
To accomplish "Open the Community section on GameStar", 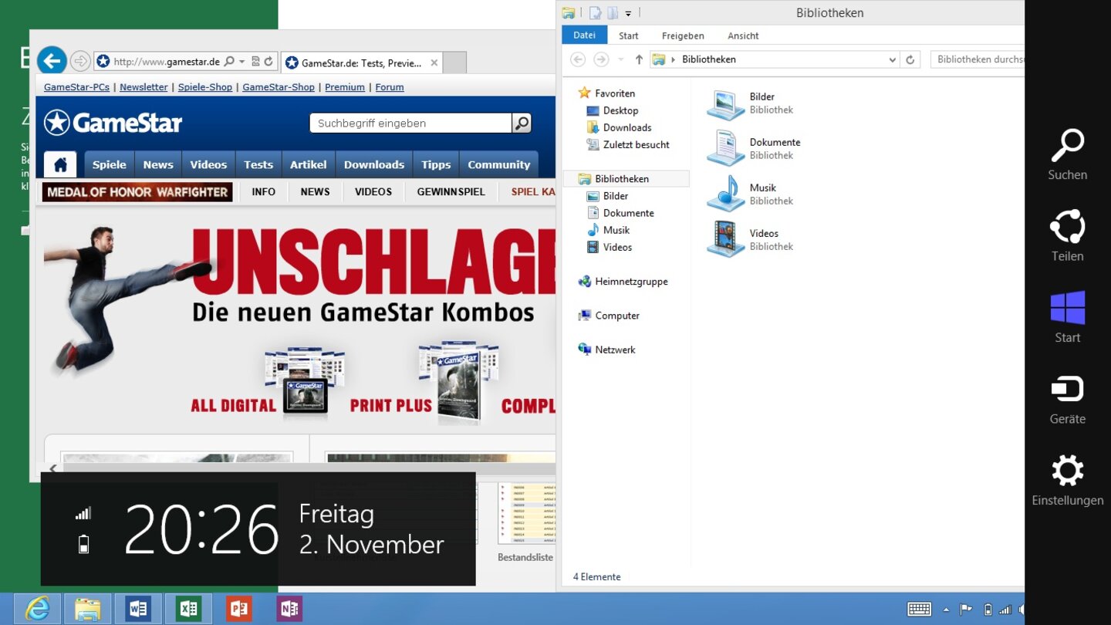I will pyautogui.click(x=498, y=164).
